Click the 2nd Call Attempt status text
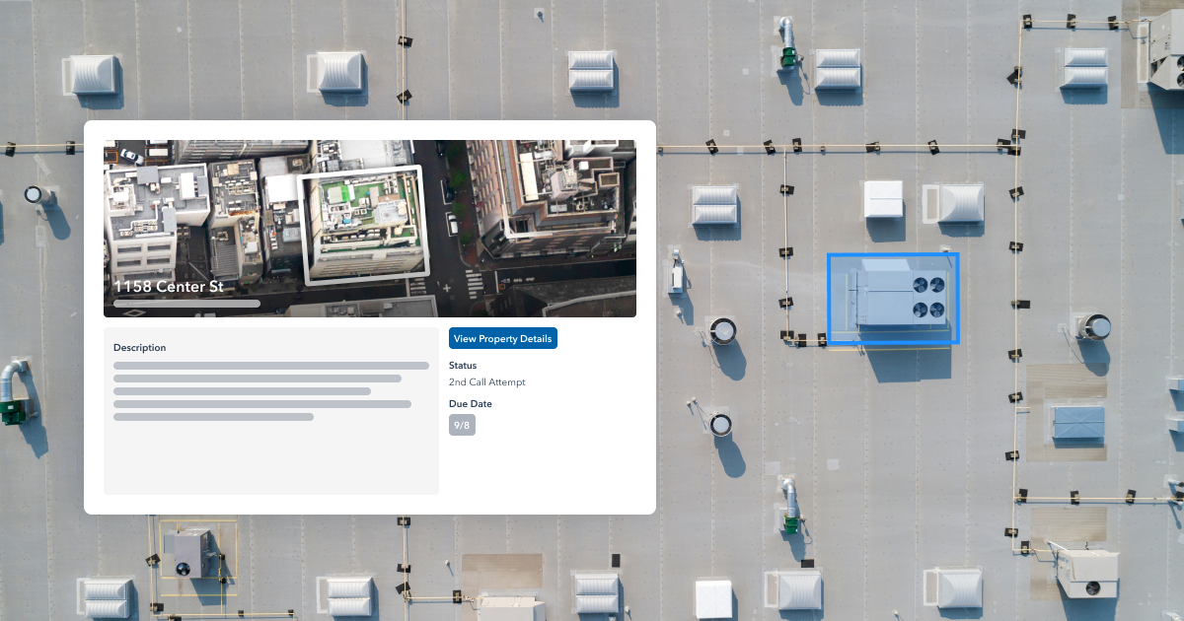Image resolution: width=1184 pixels, height=621 pixels. 487,382
